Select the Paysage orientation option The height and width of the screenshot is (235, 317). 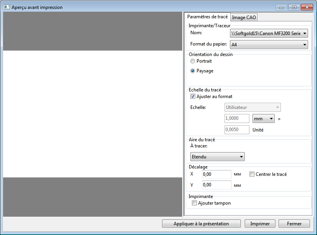[193, 71]
